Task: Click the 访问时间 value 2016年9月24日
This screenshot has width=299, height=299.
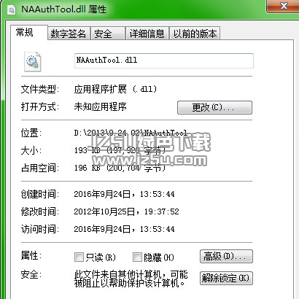Action: (x=102, y=229)
